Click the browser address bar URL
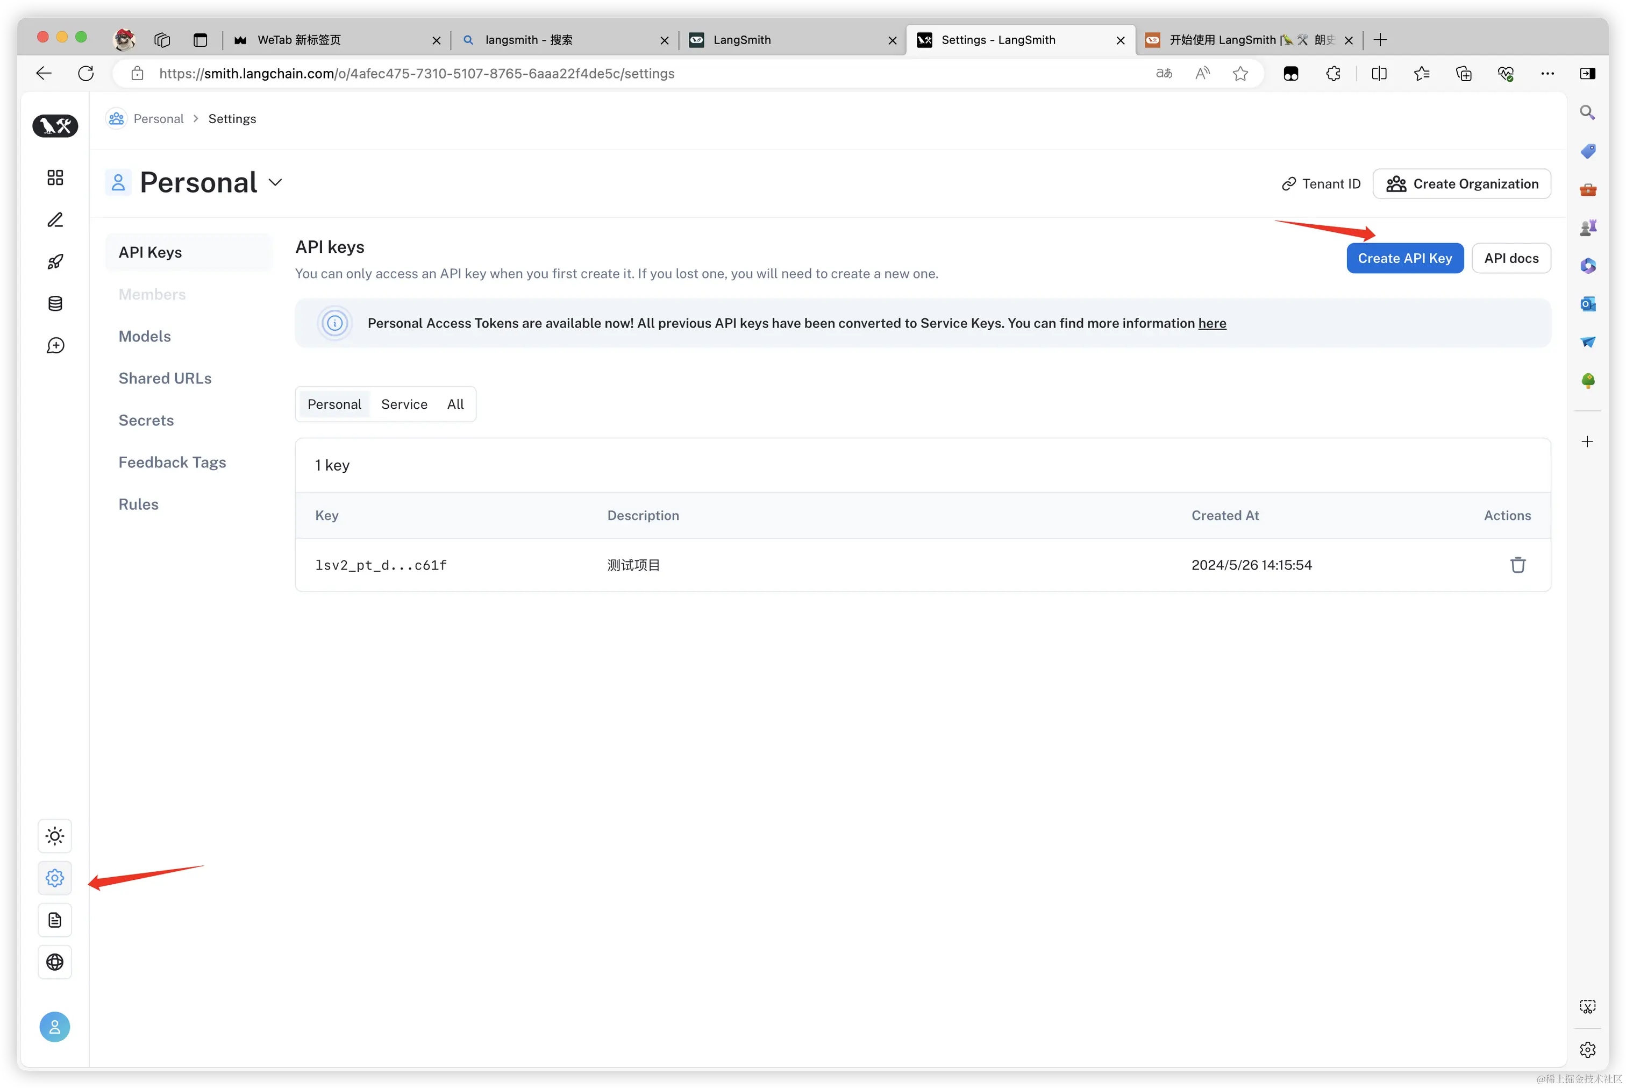This screenshot has width=1626, height=1088. [x=416, y=74]
